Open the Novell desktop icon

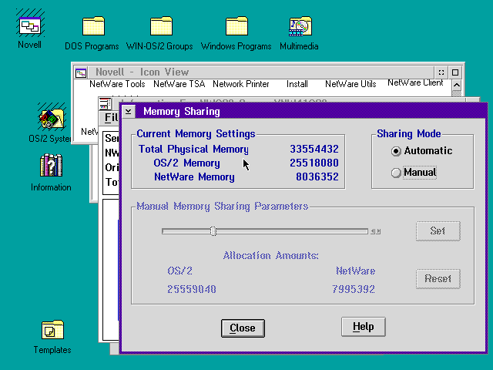coord(29,25)
